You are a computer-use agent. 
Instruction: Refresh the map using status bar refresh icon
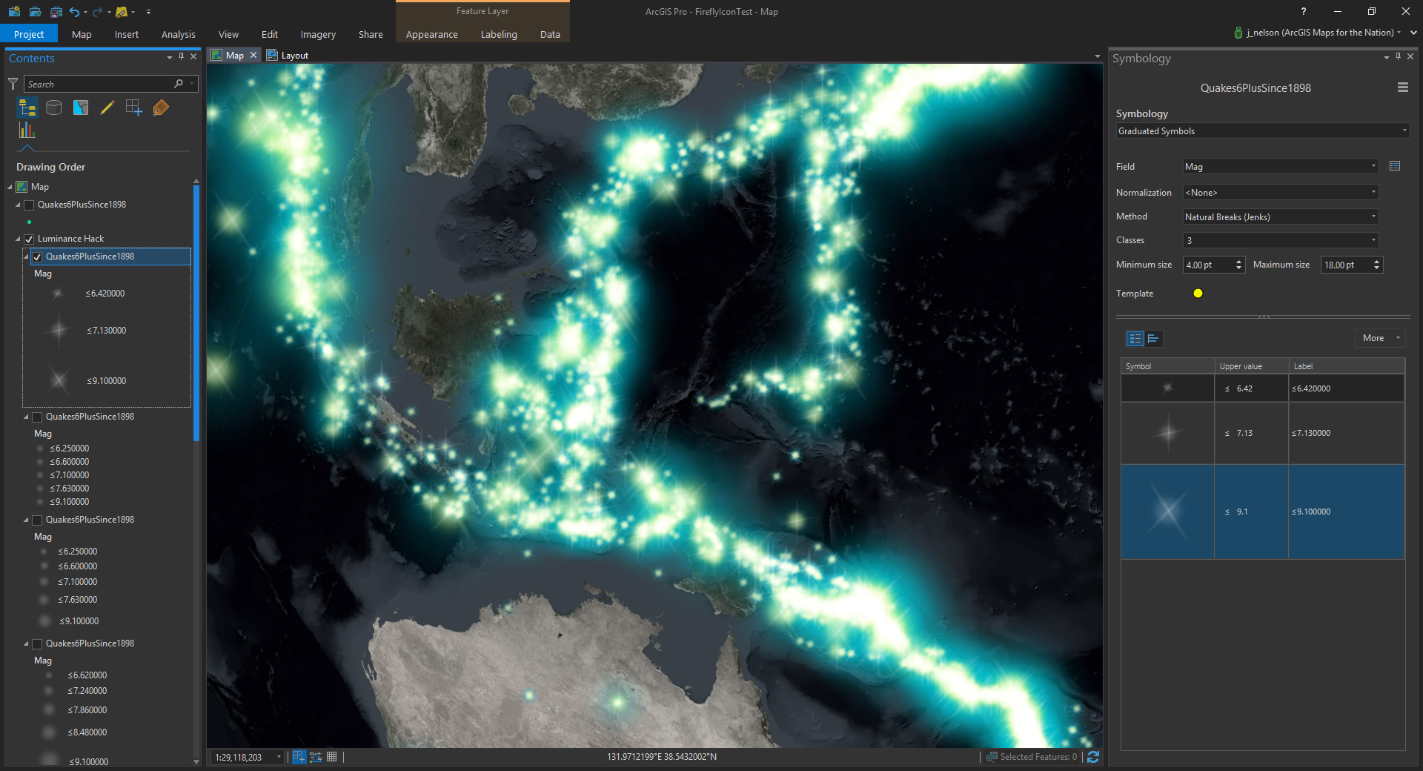tap(1093, 757)
